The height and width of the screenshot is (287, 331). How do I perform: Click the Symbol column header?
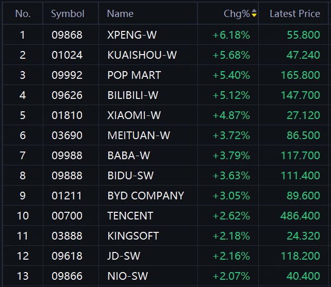point(68,14)
